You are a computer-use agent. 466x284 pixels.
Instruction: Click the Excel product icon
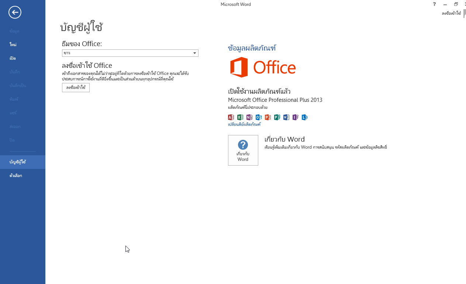coord(240,117)
